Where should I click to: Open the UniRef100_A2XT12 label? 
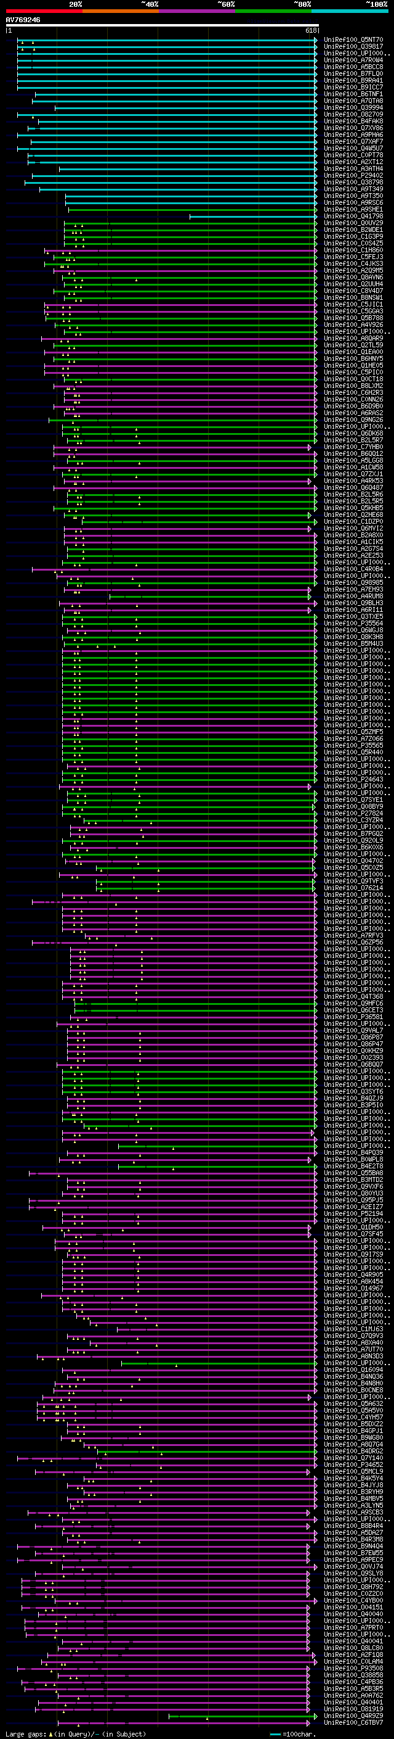[x=353, y=162]
